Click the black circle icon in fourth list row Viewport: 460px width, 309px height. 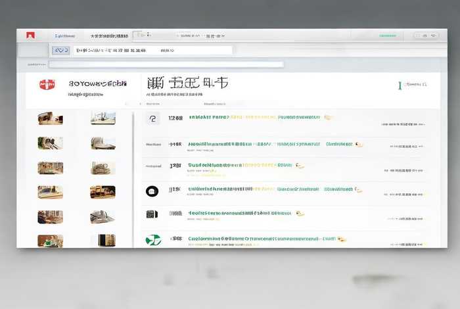click(152, 191)
